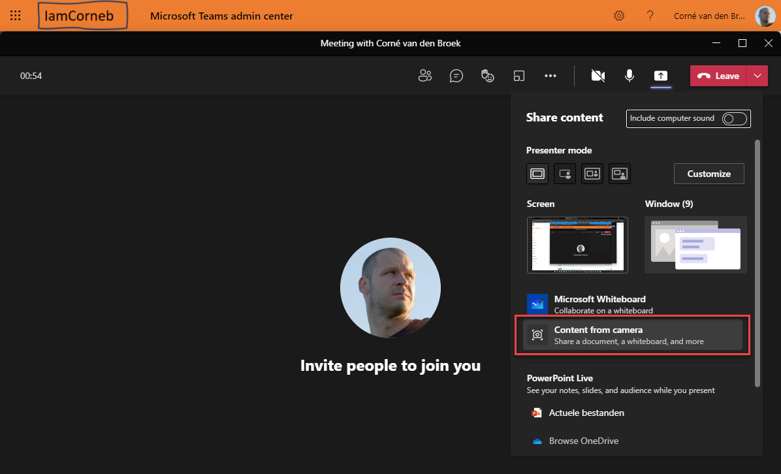This screenshot has height=474, width=781.
Task: Open more actions ellipsis menu
Action: tap(550, 76)
